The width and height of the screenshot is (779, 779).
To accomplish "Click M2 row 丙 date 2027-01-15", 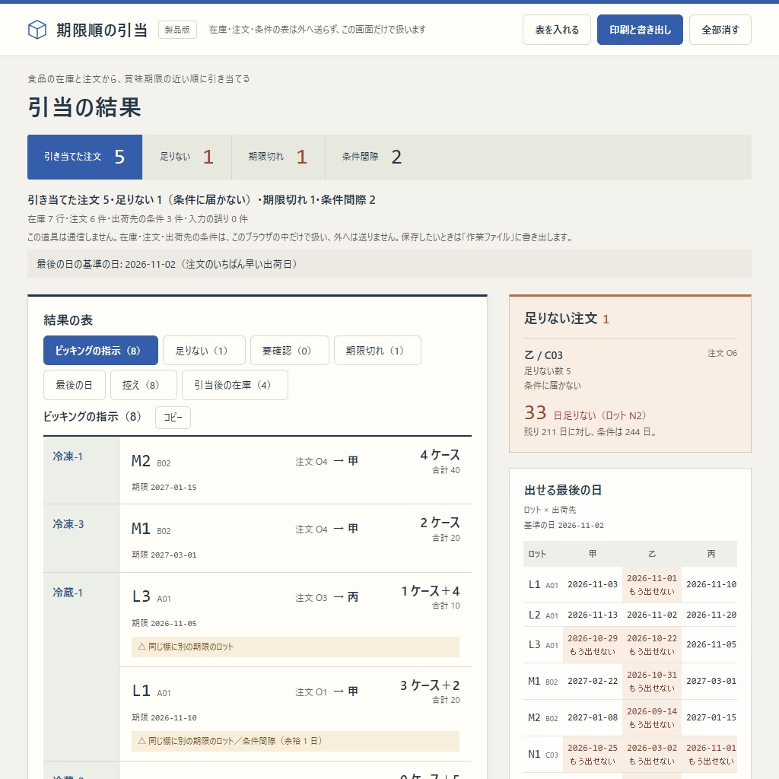I will [x=711, y=718].
